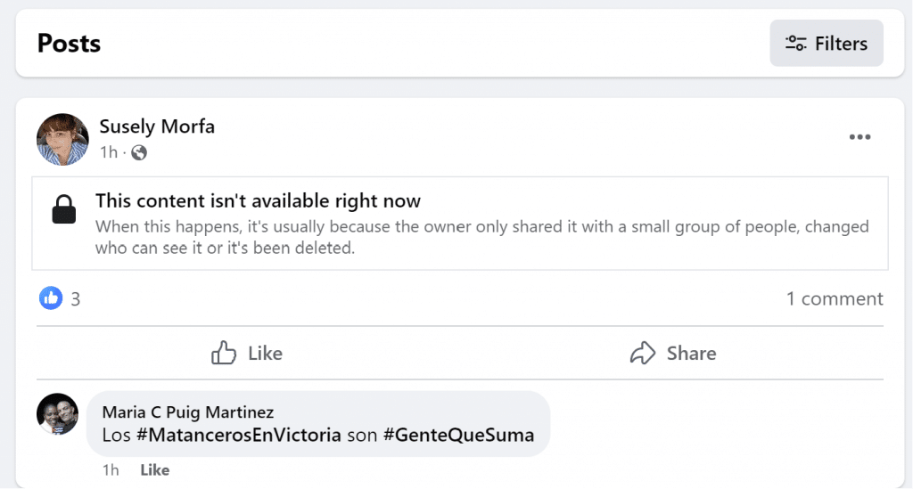Click Susely Morfa's profile picture

62,140
